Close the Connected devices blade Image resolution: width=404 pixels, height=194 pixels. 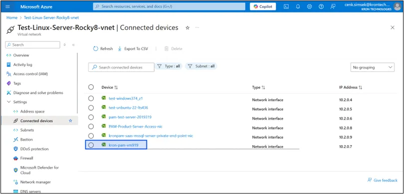click(393, 27)
